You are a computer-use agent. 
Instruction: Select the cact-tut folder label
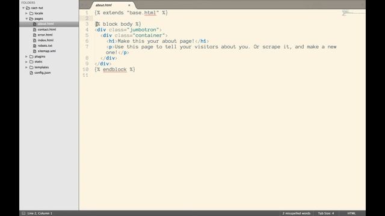coord(37,8)
